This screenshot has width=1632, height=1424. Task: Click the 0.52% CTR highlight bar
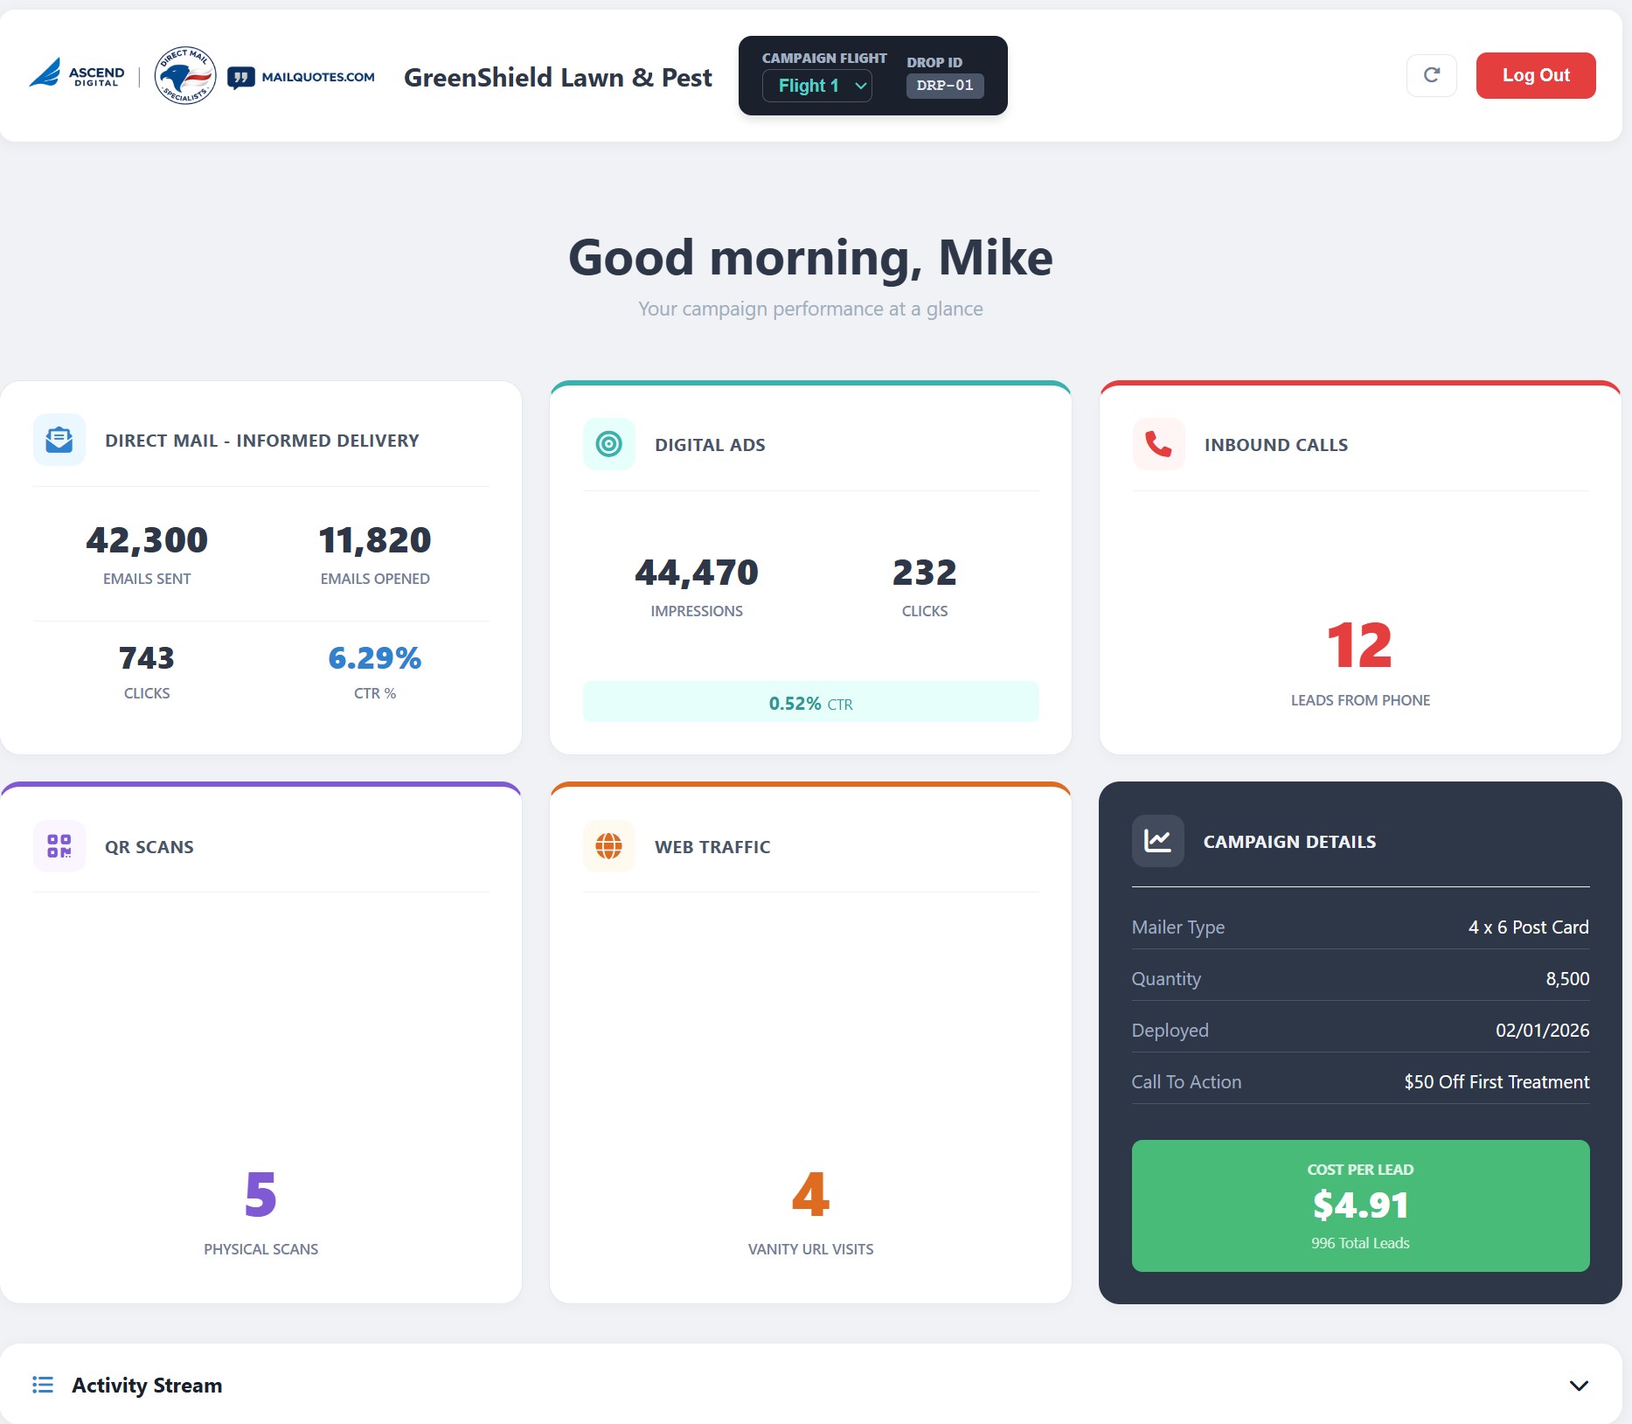pyautogui.click(x=809, y=701)
